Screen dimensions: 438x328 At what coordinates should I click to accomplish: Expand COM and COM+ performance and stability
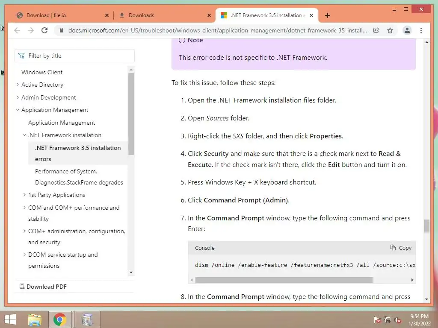point(24,208)
